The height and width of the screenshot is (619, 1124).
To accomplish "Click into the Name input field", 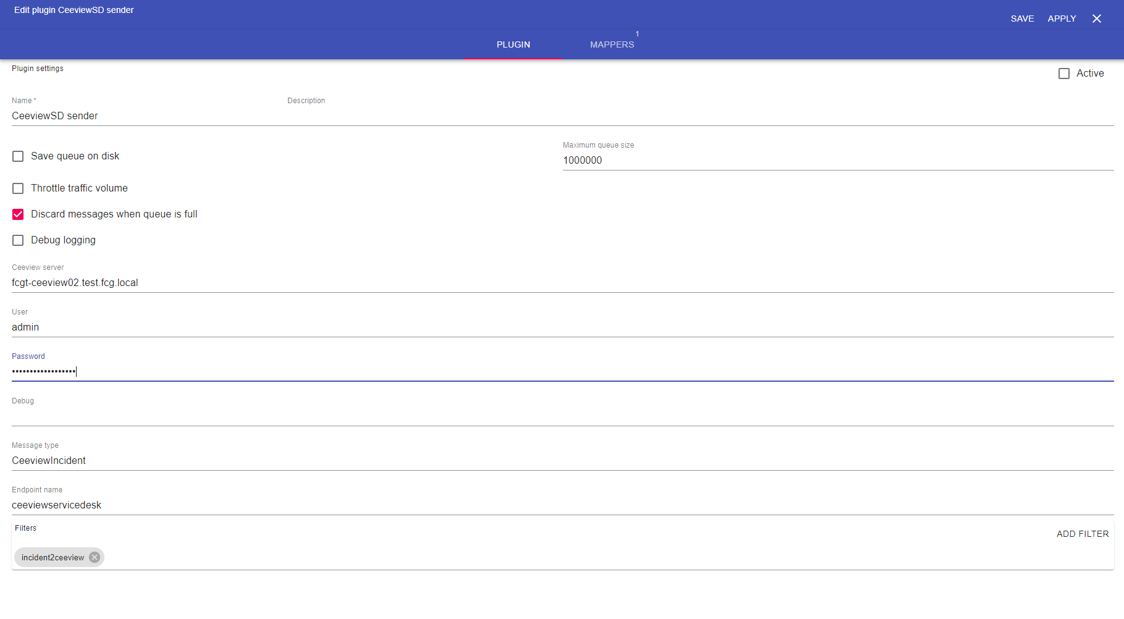I will (x=142, y=116).
